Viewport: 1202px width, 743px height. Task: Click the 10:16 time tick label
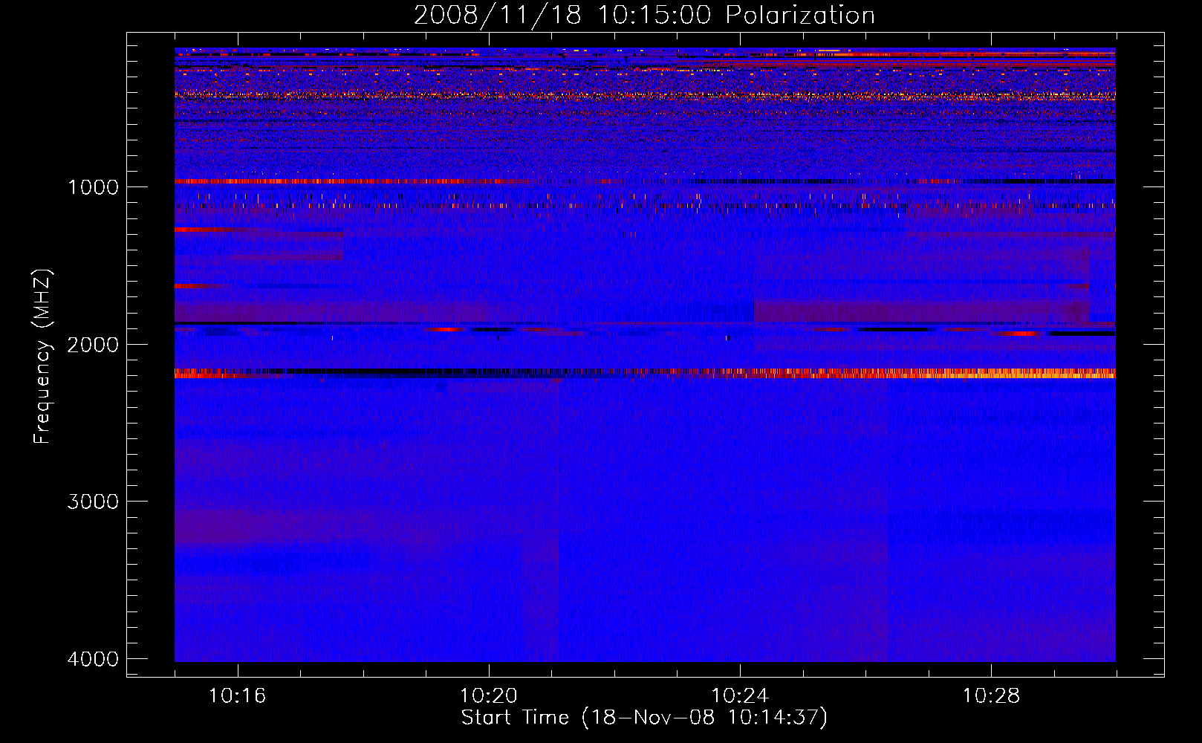(237, 696)
